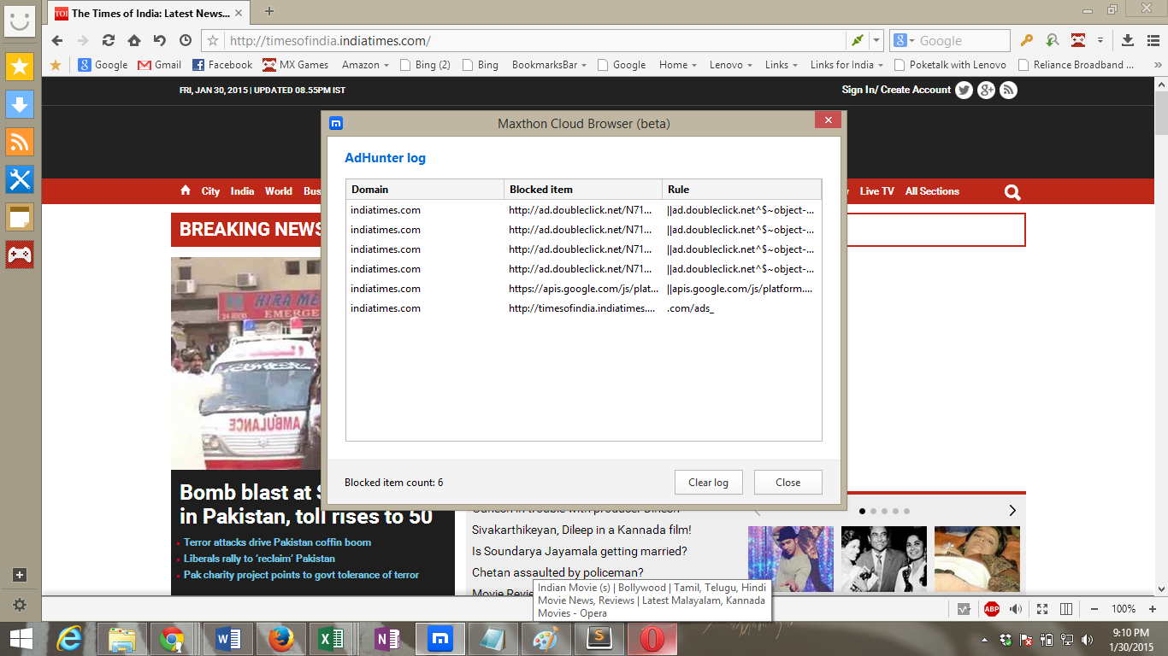Open the Facebook bookmark
Image resolution: width=1168 pixels, height=656 pixels.
click(x=222, y=65)
